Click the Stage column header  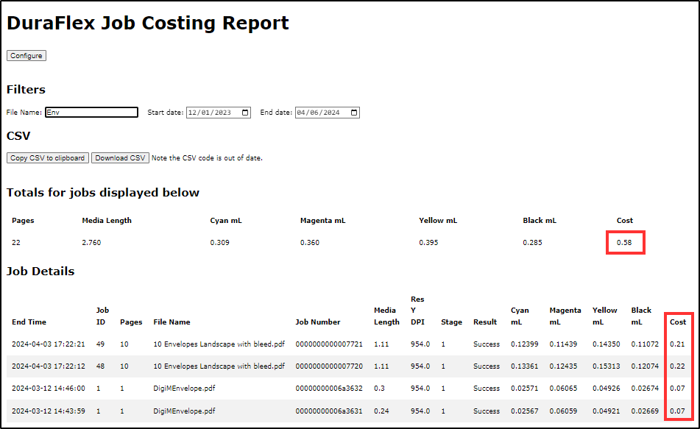(x=451, y=322)
